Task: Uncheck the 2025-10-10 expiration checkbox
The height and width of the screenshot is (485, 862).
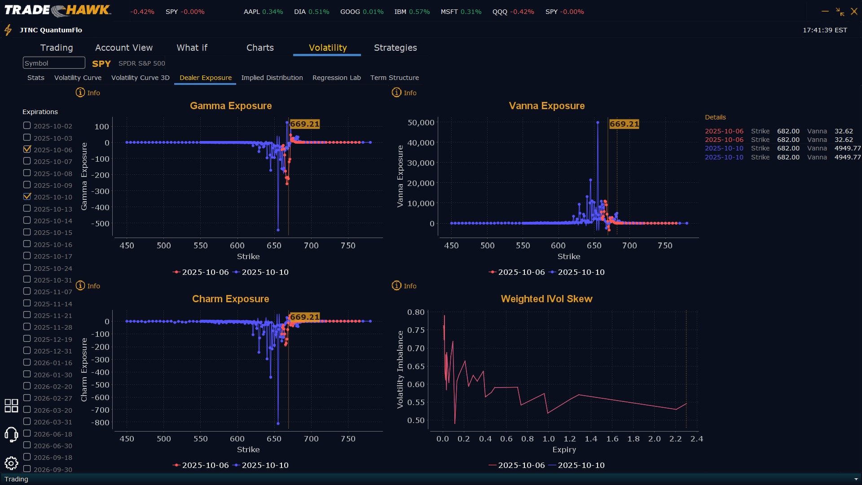Action: (27, 196)
